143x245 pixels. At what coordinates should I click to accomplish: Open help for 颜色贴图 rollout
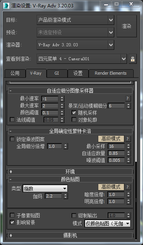(x=128, y=187)
